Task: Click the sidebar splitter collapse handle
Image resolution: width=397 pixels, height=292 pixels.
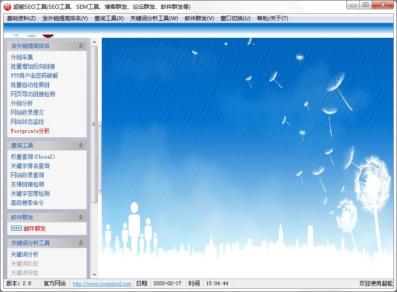Action: click(x=100, y=158)
